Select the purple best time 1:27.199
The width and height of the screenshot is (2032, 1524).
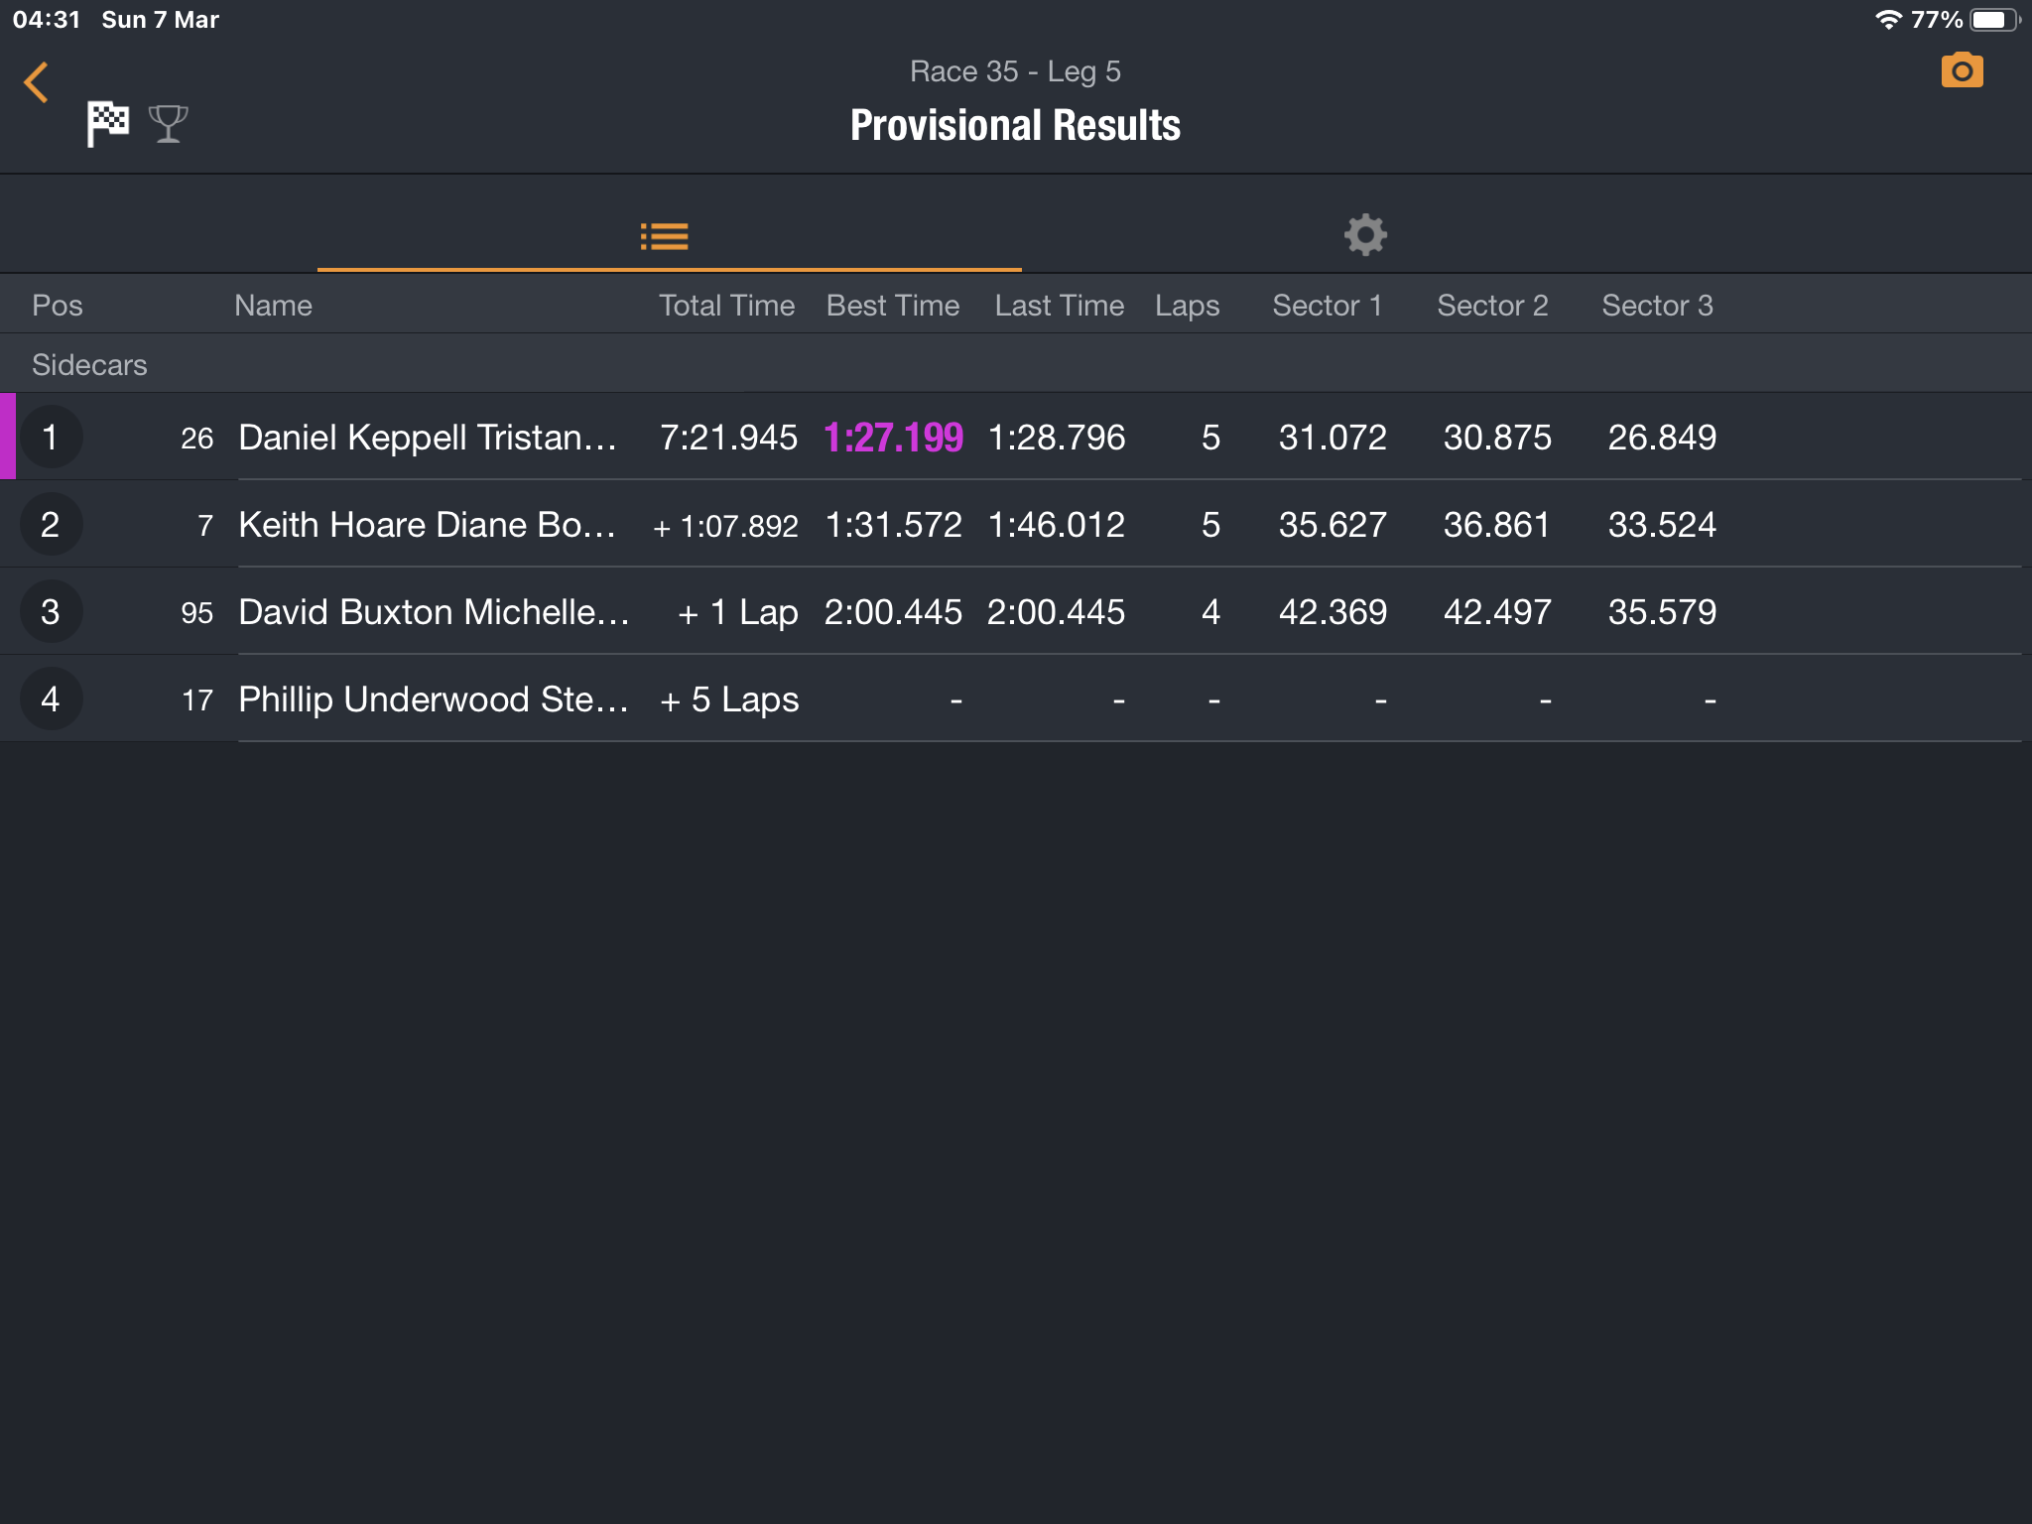pyautogui.click(x=893, y=438)
